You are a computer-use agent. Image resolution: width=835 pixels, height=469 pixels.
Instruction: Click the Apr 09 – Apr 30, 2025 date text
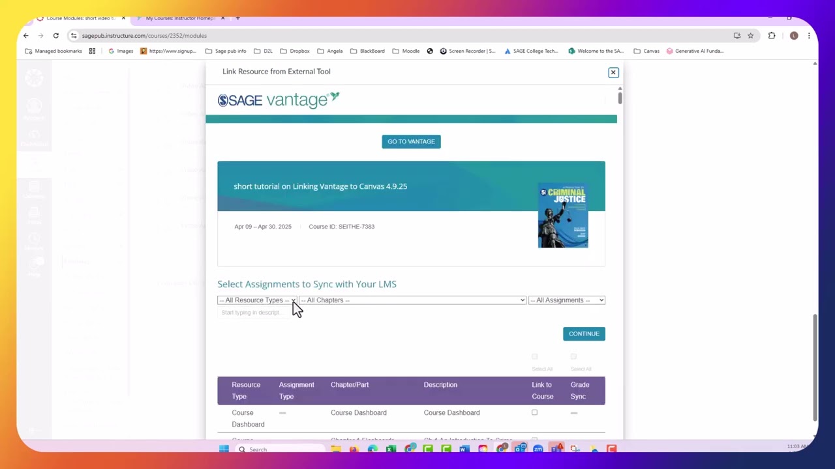coord(263,227)
